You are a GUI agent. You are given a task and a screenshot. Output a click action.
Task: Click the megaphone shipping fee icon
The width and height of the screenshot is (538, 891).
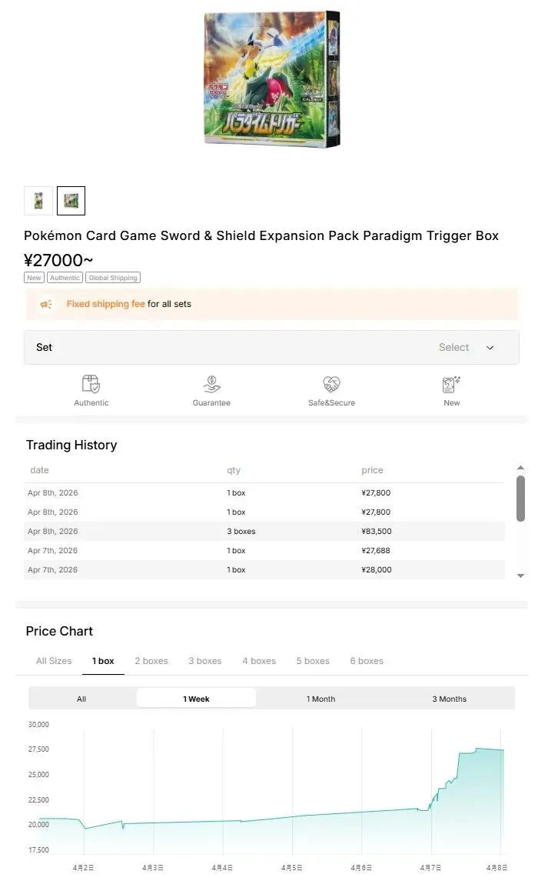tap(47, 304)
